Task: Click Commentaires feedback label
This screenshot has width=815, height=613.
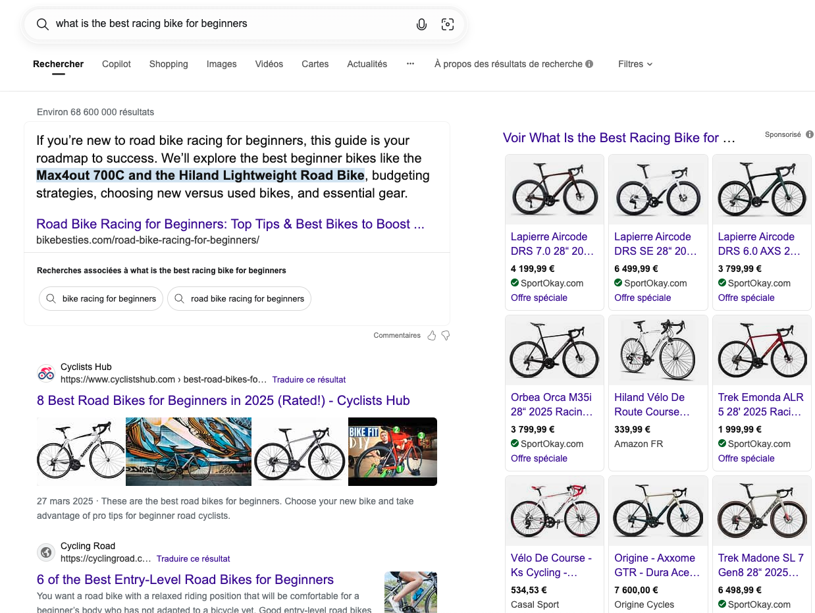Action: [x=397, y=336]
